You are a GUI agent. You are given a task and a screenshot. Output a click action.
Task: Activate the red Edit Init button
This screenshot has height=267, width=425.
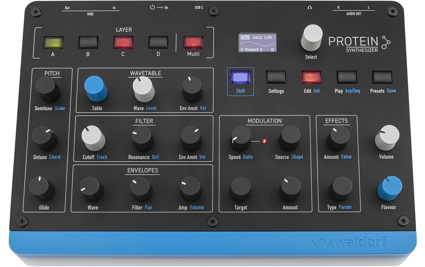pyautogui.click(x=311, y=77)
